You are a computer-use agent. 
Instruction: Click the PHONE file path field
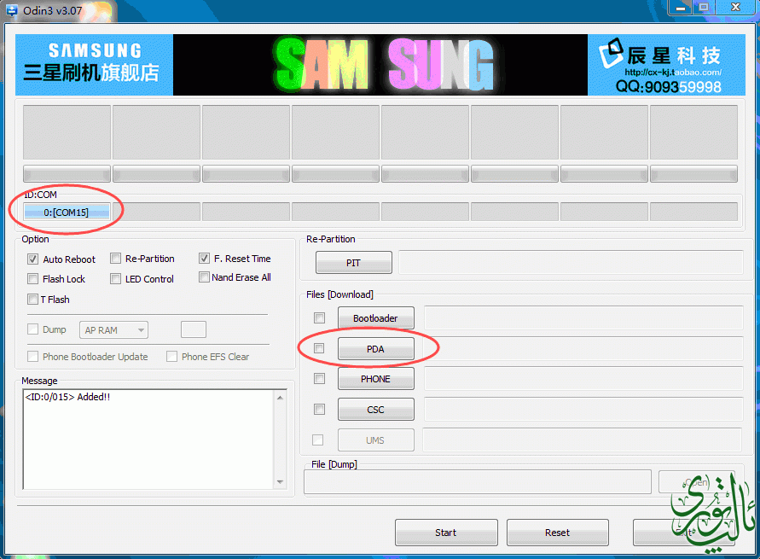583,379
